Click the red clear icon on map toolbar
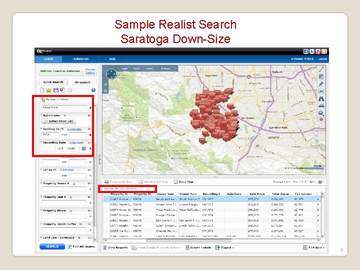The height and width of the screenshot is (270, 360). pyautogui.click(x=321, y=119)
